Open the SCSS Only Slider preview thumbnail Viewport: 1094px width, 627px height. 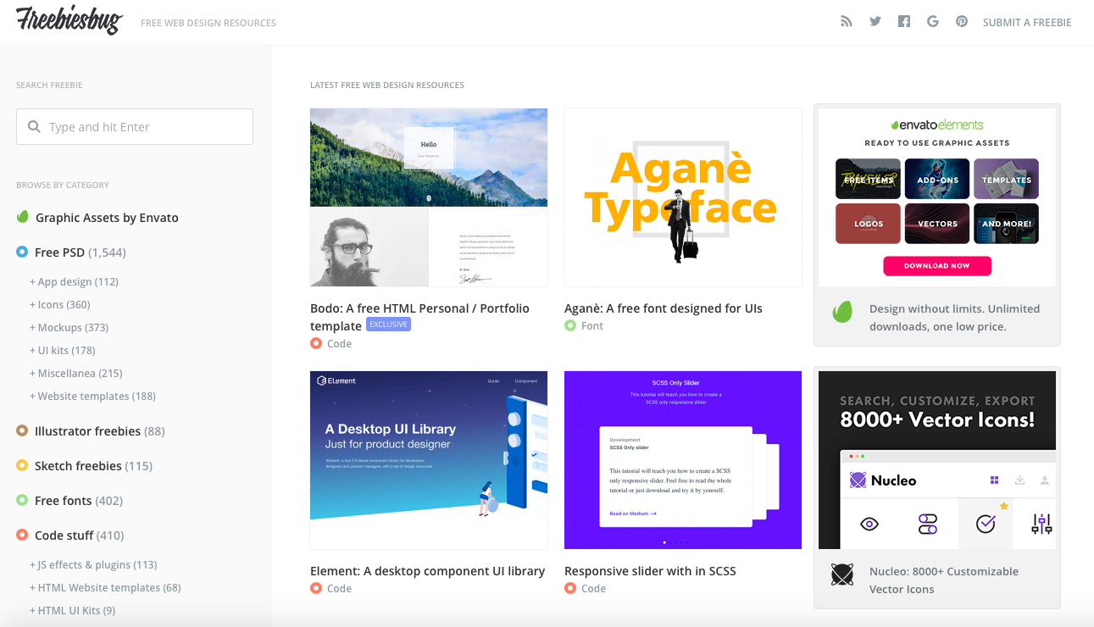pos(683,460)
